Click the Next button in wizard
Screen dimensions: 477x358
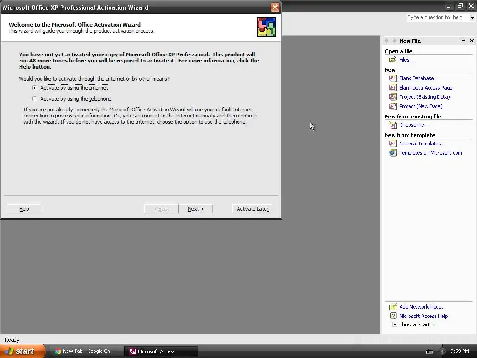pos(196,209)
